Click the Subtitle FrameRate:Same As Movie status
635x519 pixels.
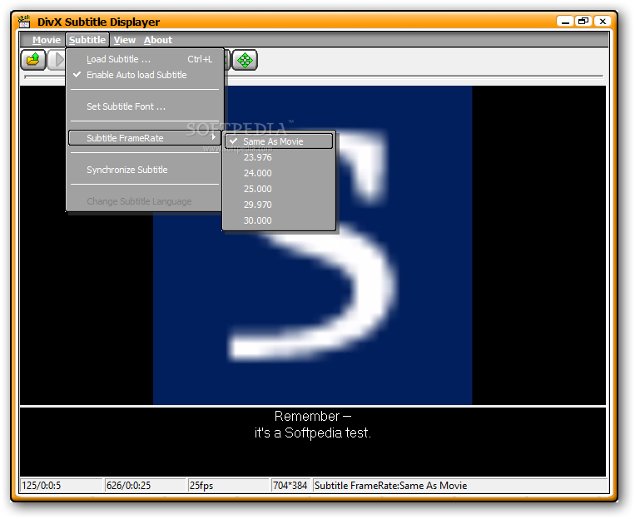461,486
